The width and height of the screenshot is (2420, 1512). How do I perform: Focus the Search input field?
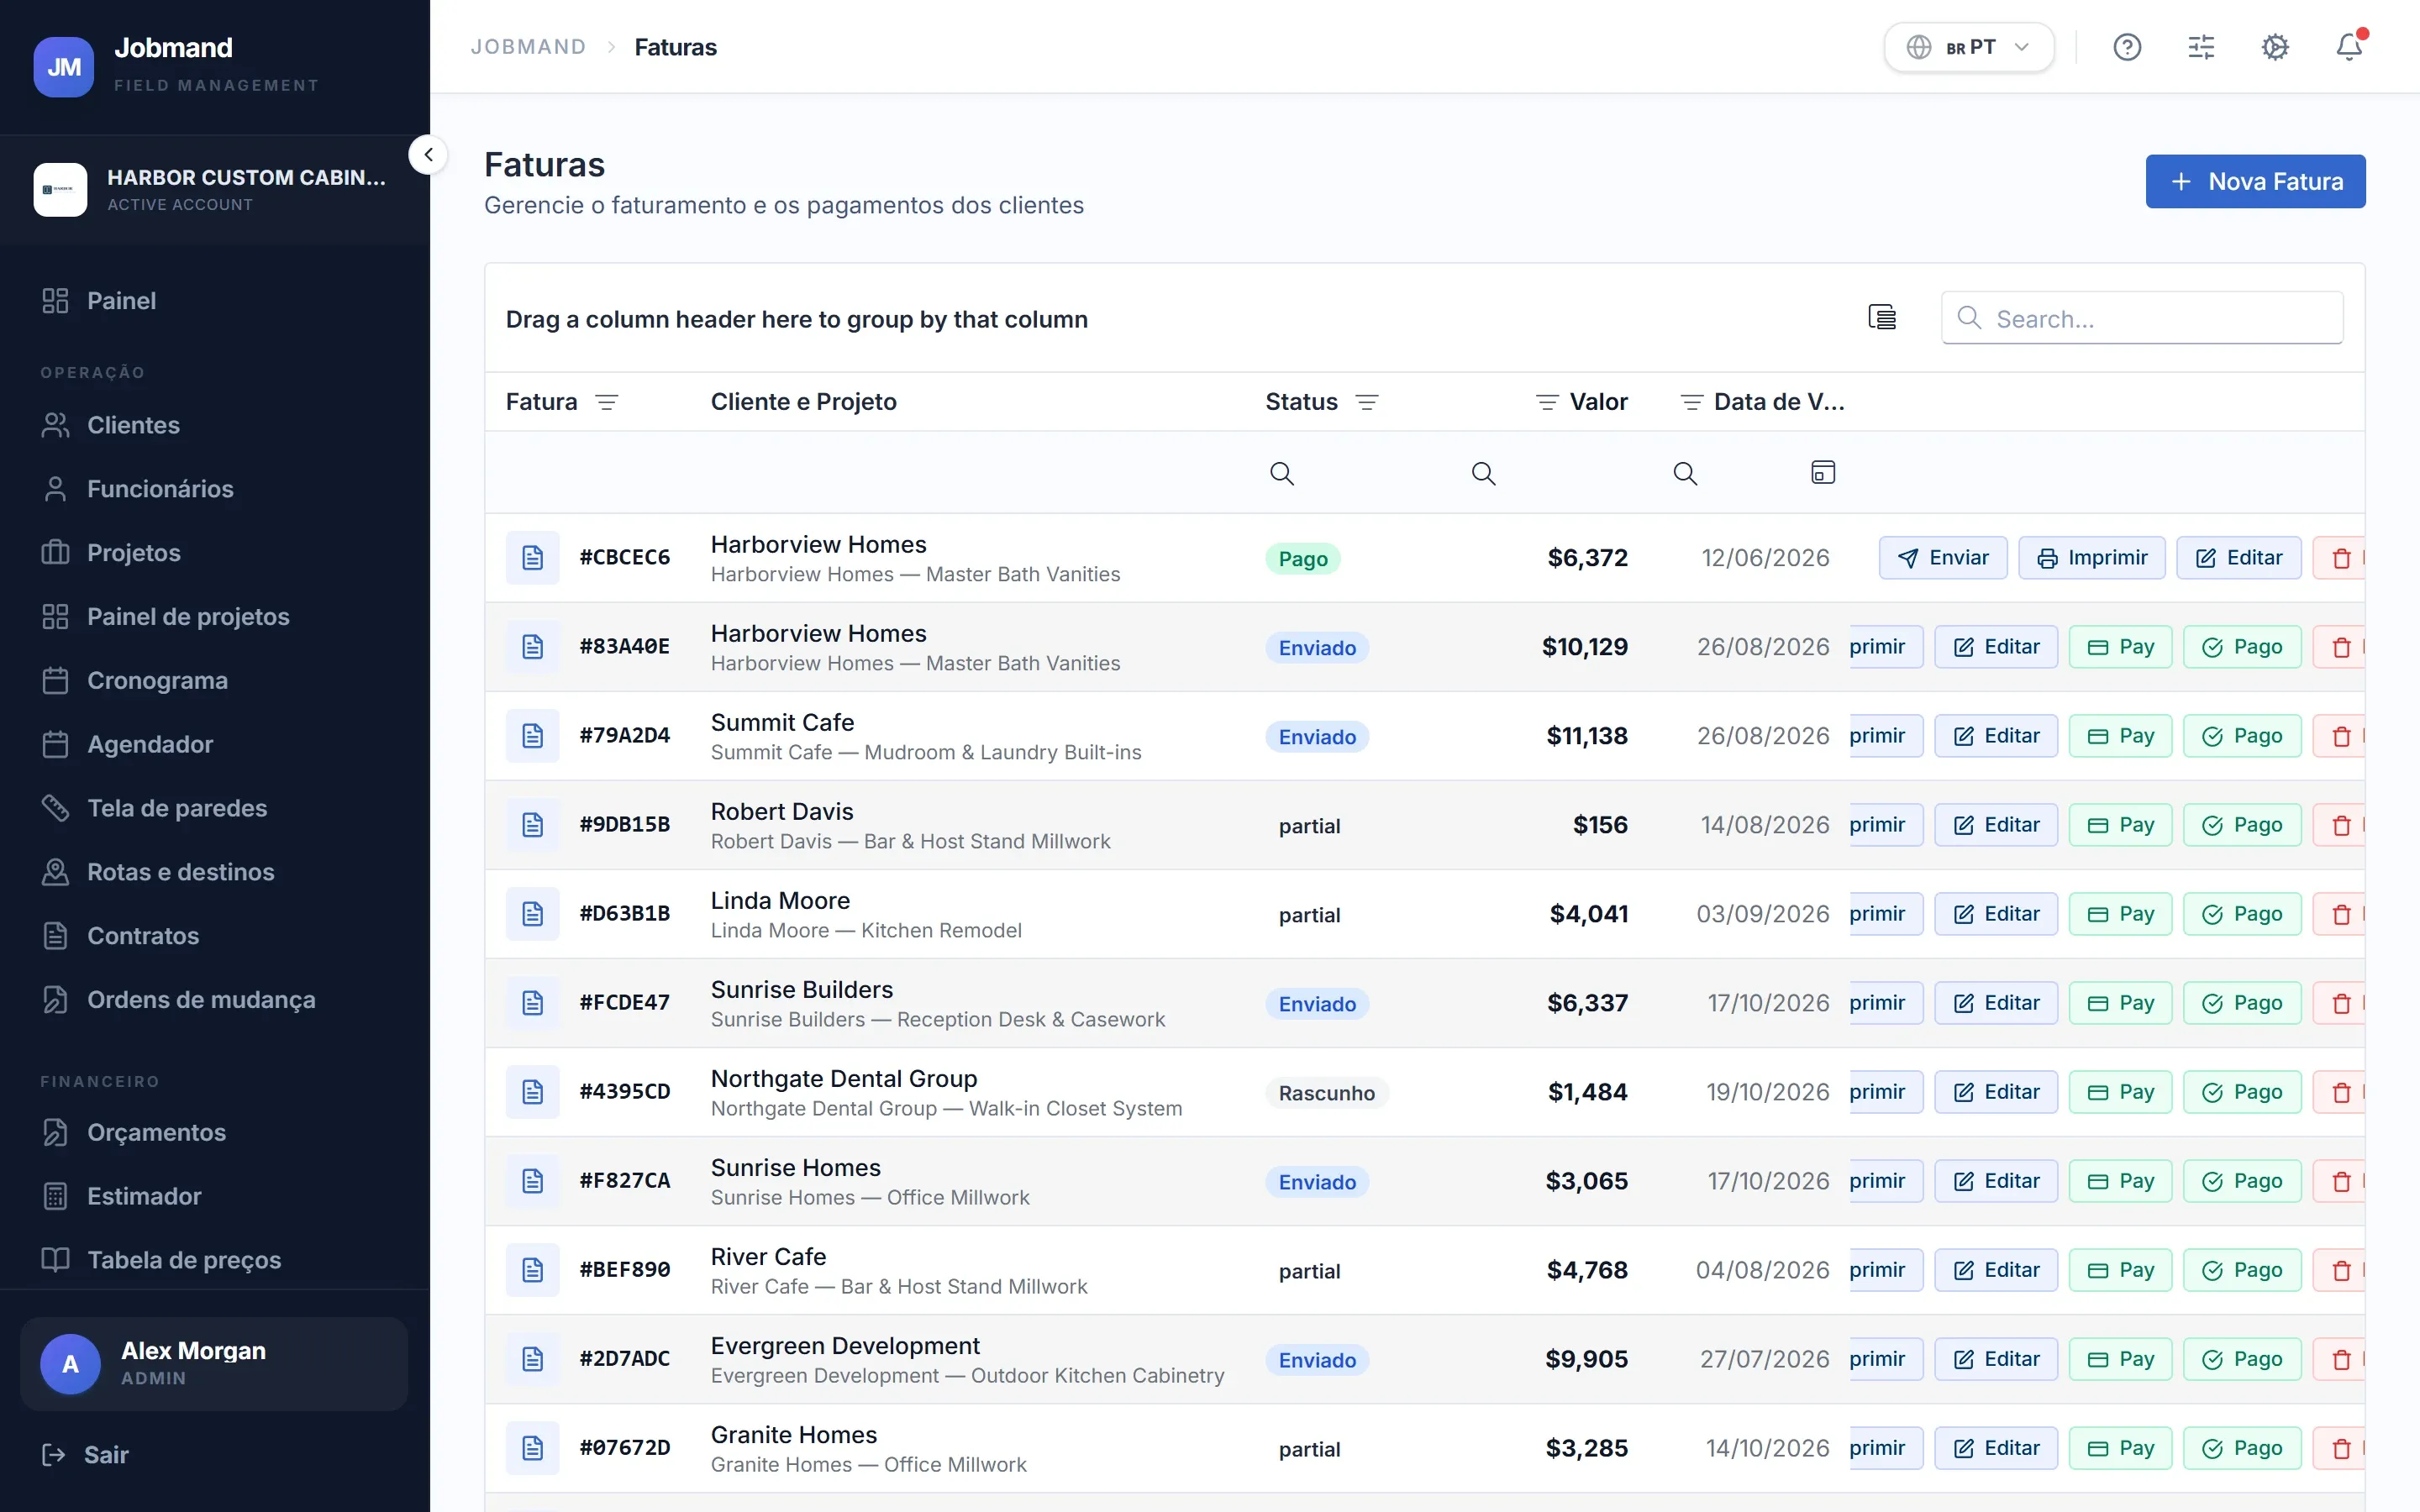[x=2142, y=318]
